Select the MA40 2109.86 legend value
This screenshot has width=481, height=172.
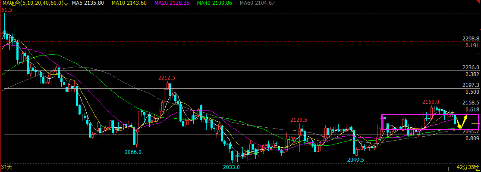tap(214, 3)
